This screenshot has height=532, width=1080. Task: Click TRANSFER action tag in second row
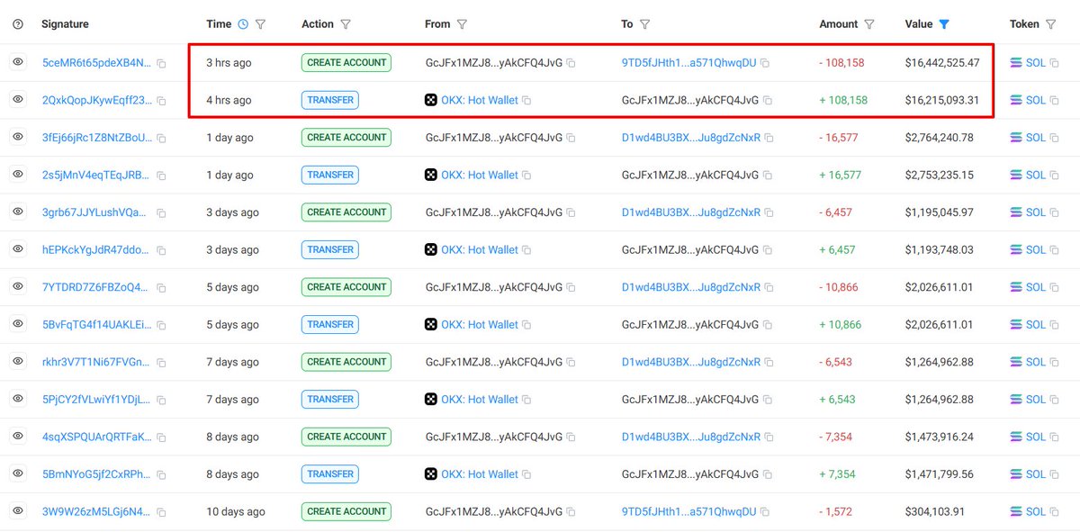coord(329,100)
